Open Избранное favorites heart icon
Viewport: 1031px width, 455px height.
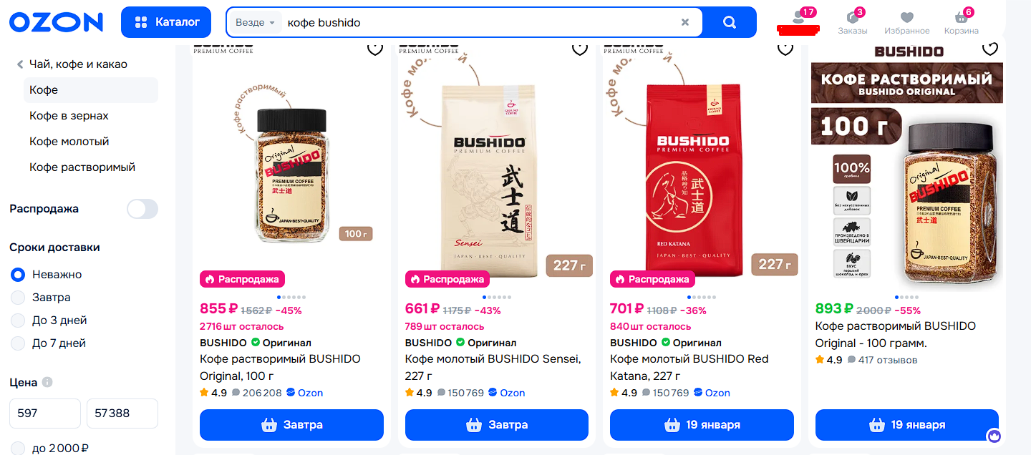click(x=906, y=21)
